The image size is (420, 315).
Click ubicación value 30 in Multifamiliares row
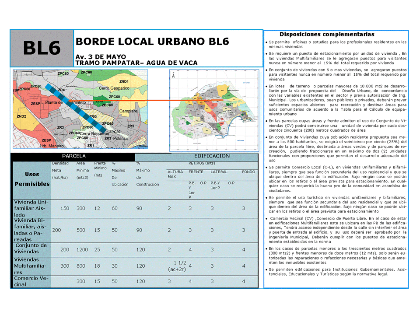(115, 266)
